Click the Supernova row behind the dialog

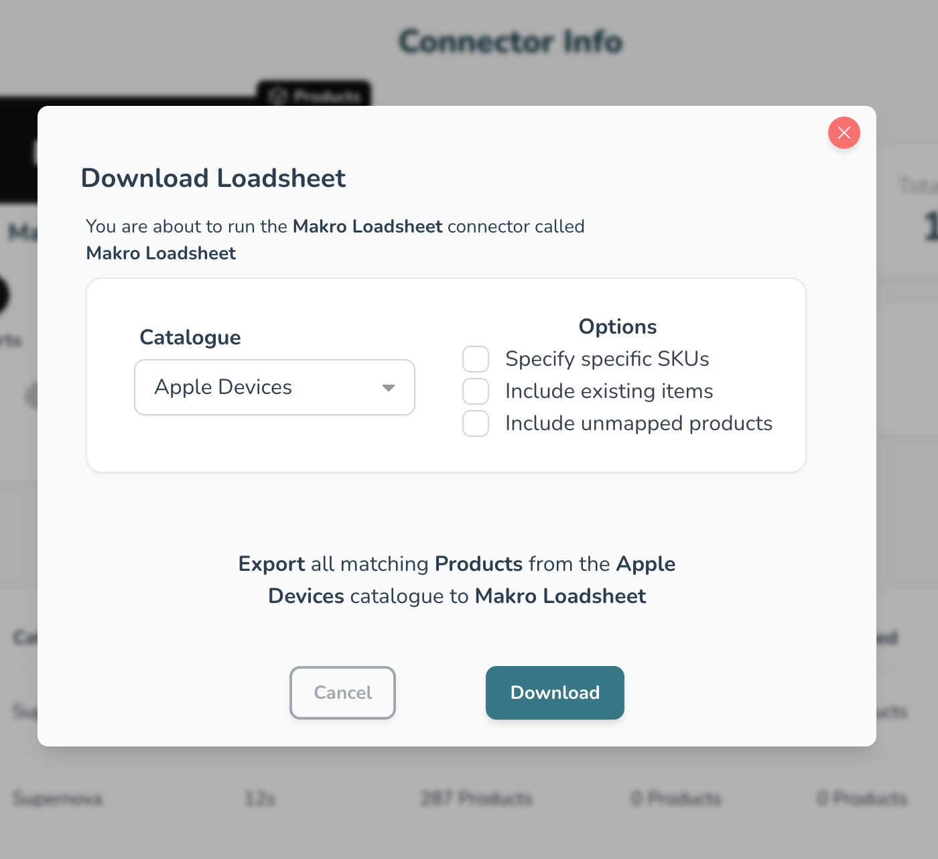[57, 799]
